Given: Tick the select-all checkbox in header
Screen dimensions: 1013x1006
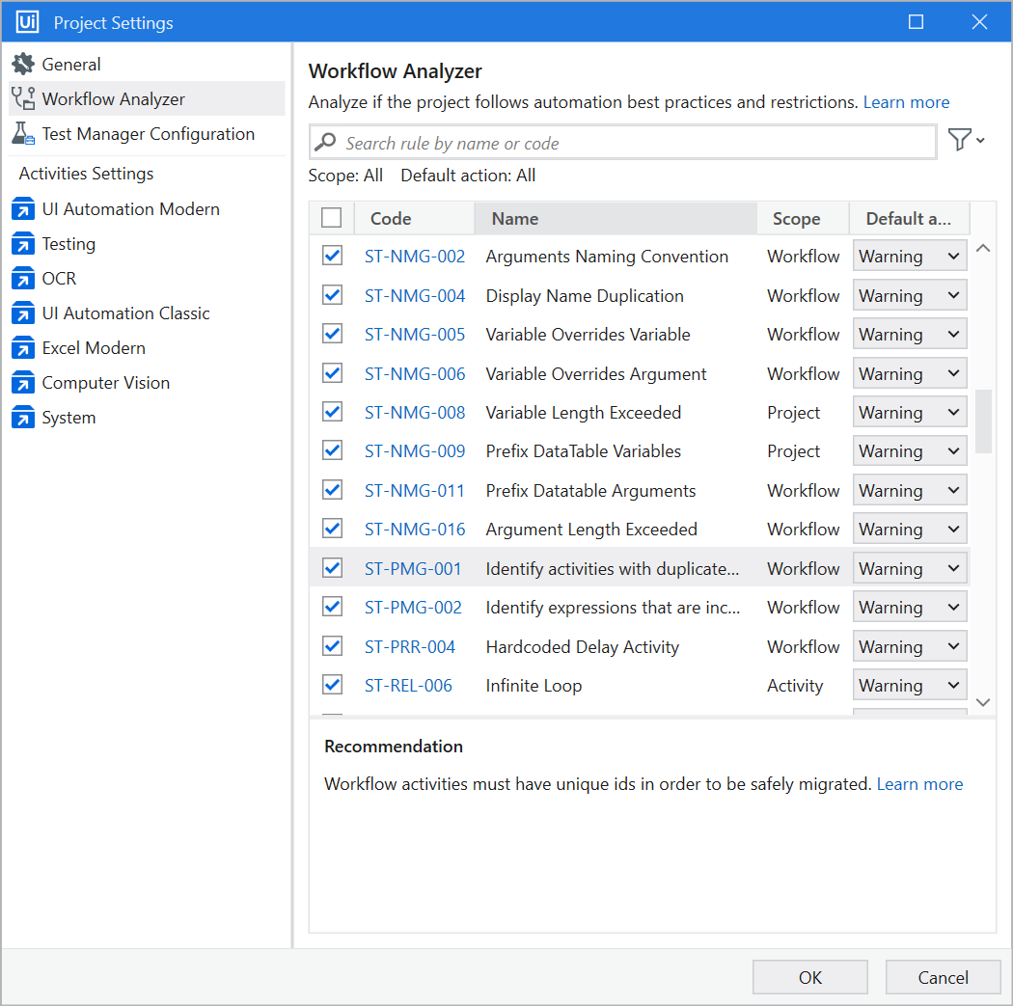Looking at the screenshot, I should [x=332, y=218].
